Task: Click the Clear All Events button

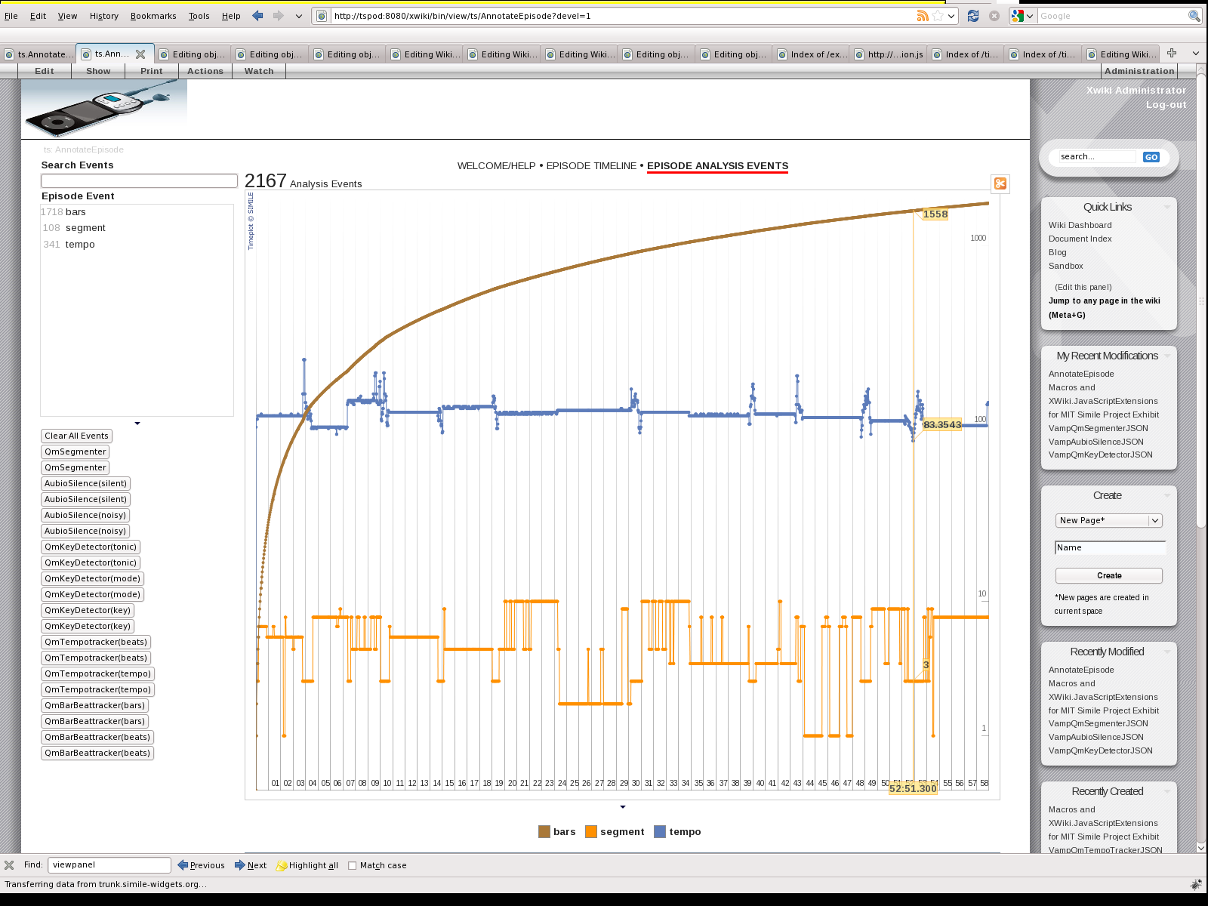Action: (x=76, y=436)
